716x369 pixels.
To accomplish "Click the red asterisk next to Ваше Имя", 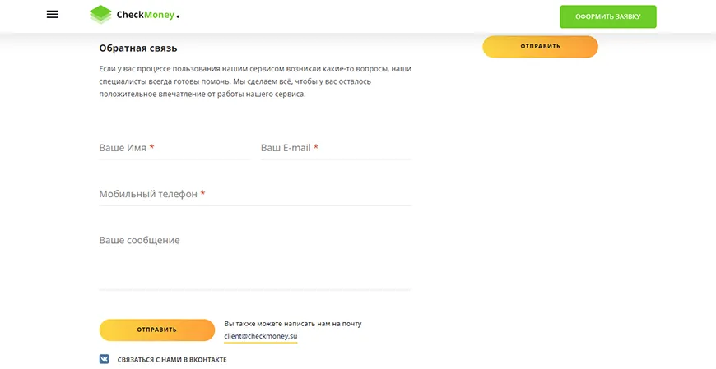I will (152, 149).
